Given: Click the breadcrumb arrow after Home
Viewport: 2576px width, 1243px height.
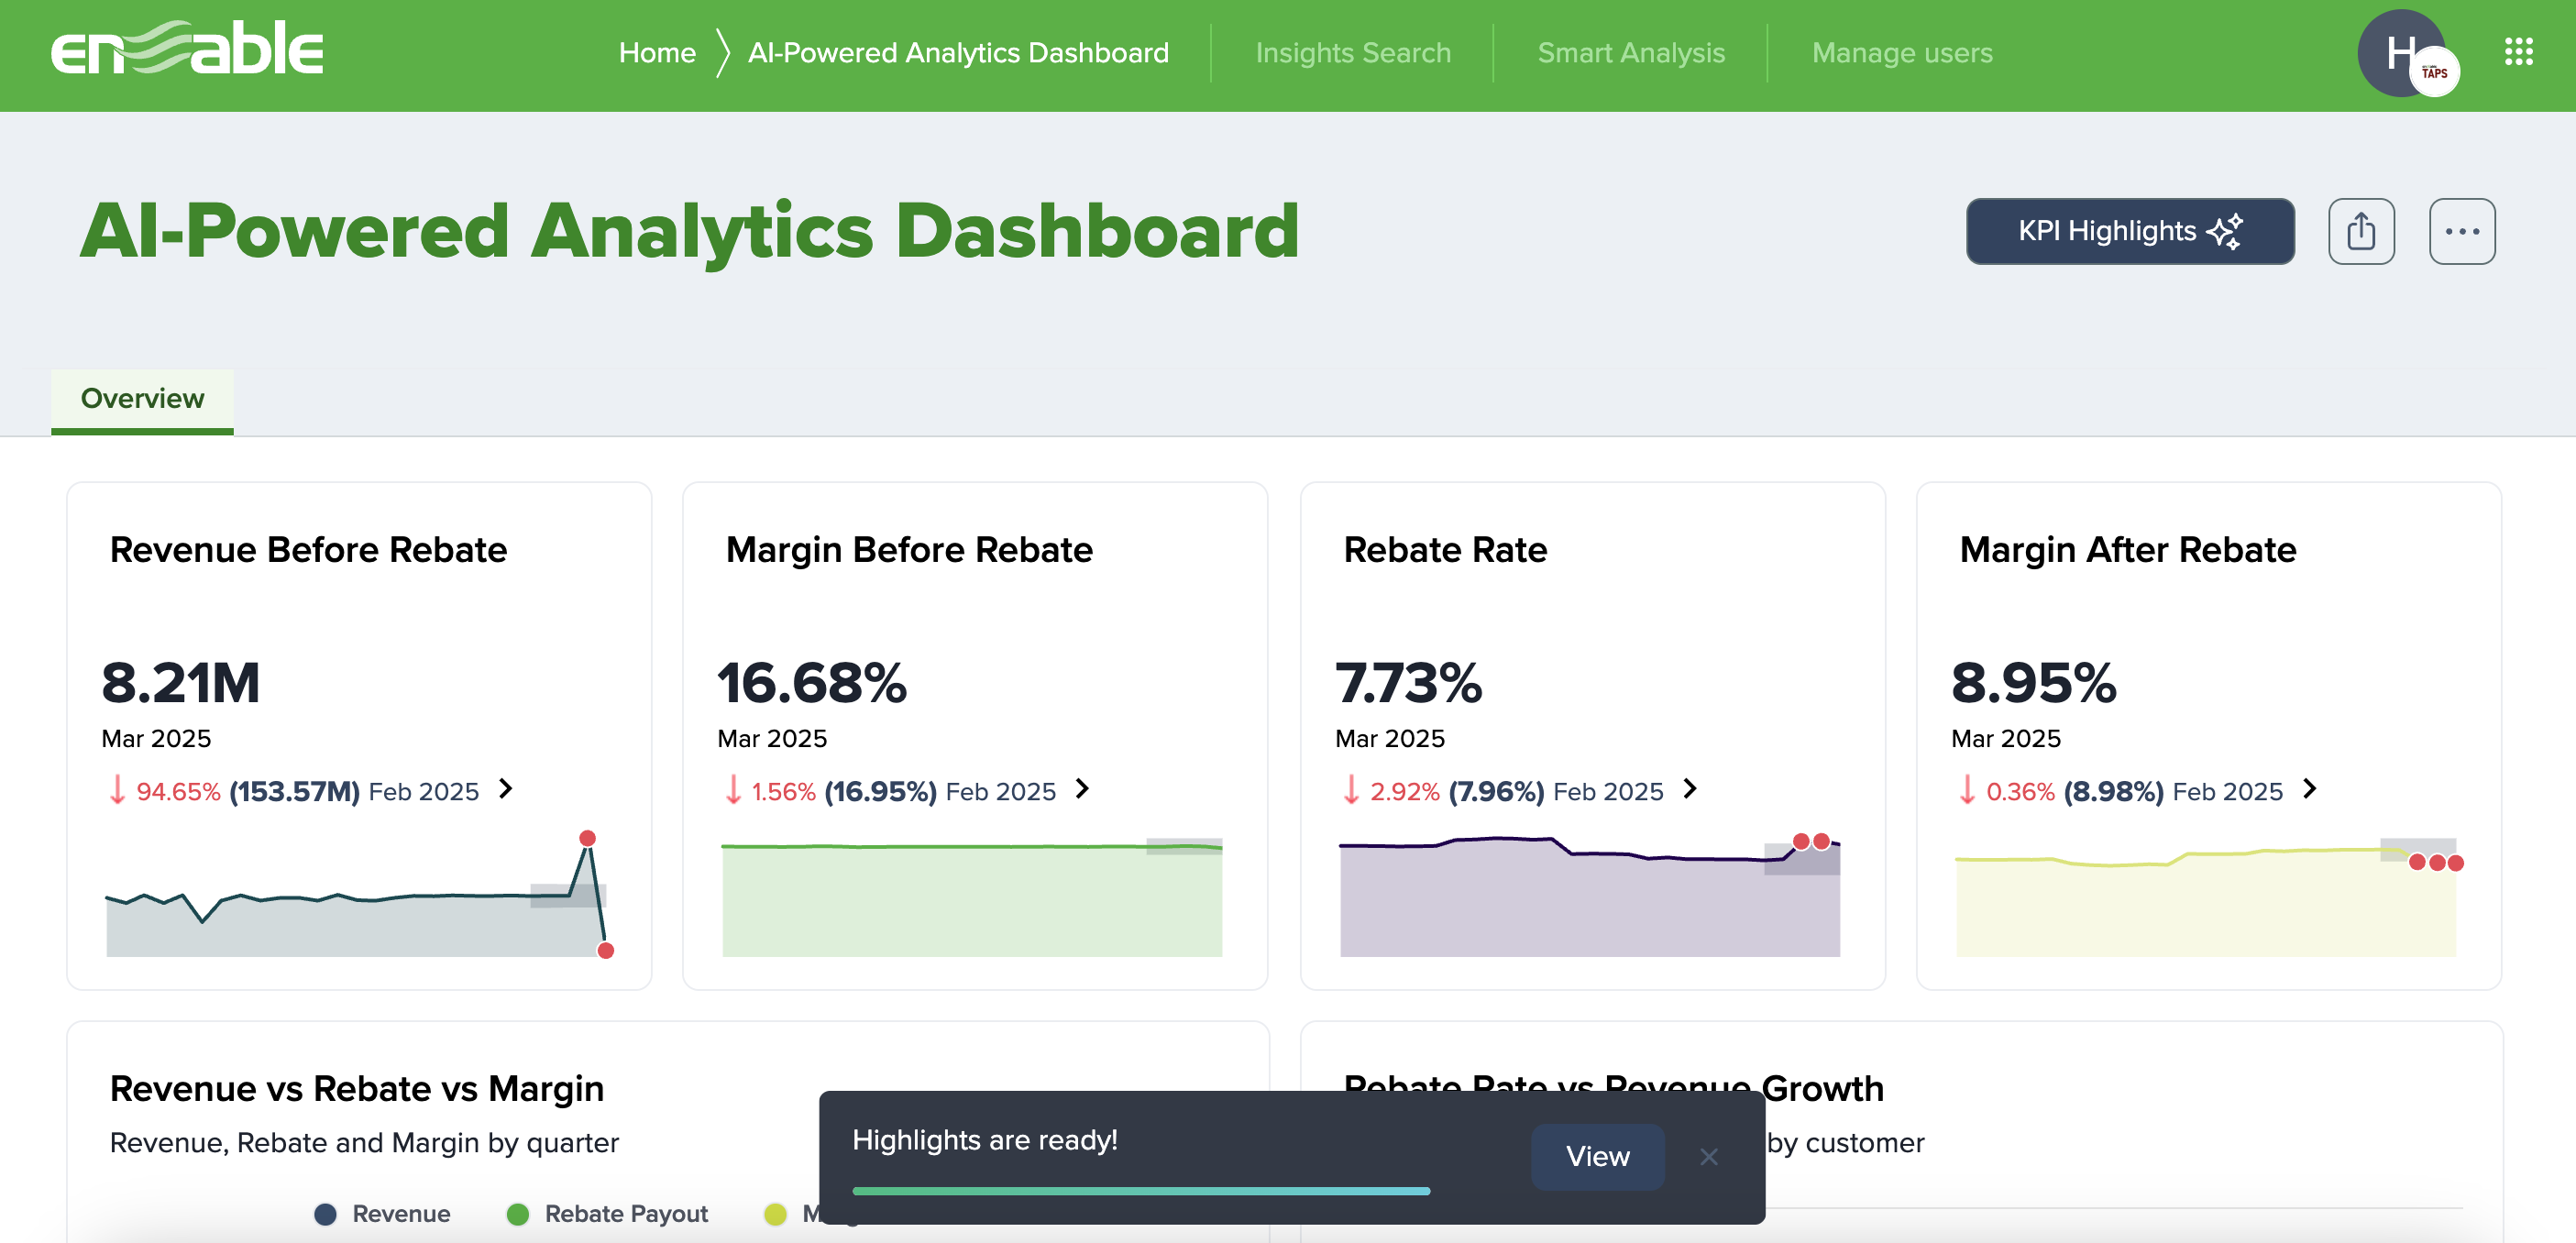Looking at the screenshot, I should pyautogui.click(x=722, y=52).
